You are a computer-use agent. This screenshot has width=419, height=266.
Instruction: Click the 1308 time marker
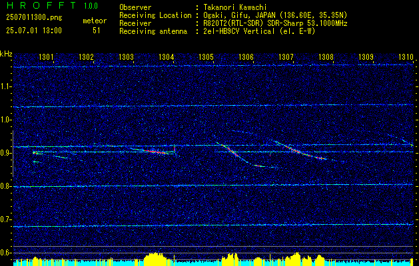[x=326, y=57]
